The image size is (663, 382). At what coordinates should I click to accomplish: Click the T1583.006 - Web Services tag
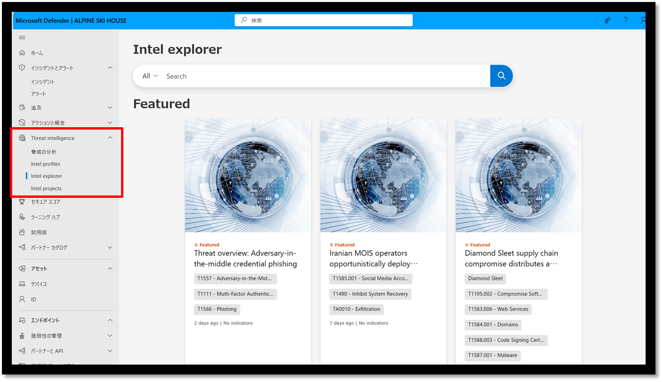tap(498, 309)
